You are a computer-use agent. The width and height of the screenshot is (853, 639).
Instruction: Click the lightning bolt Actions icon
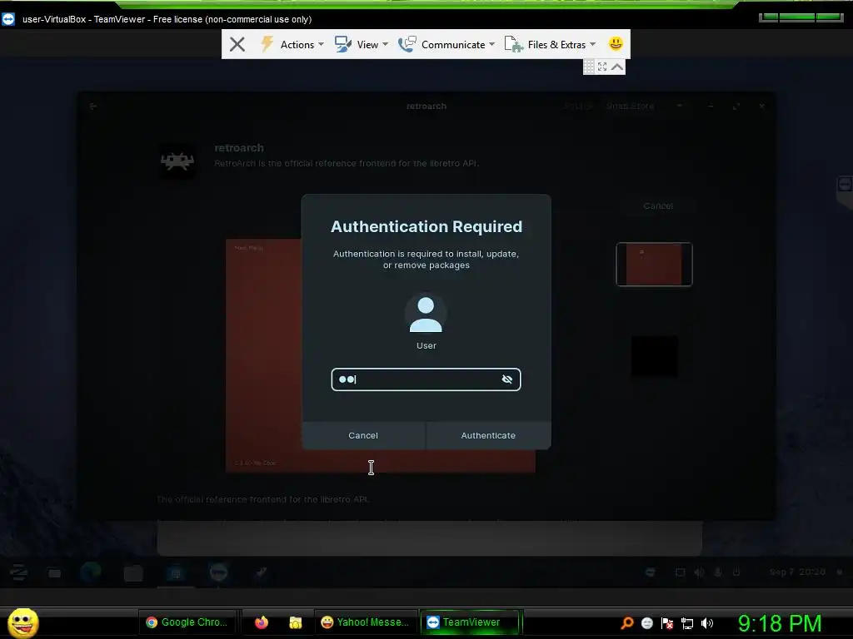(267, 44)
